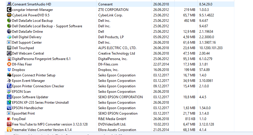Click the EPSON XP-235 Series Printer Uninstall icon
Image resolution: width=253 pixels, height=135 pixels.
9,103
